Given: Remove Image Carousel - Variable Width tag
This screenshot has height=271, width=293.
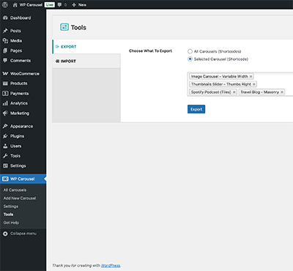Looking at the screenshot, I should 251,76.
